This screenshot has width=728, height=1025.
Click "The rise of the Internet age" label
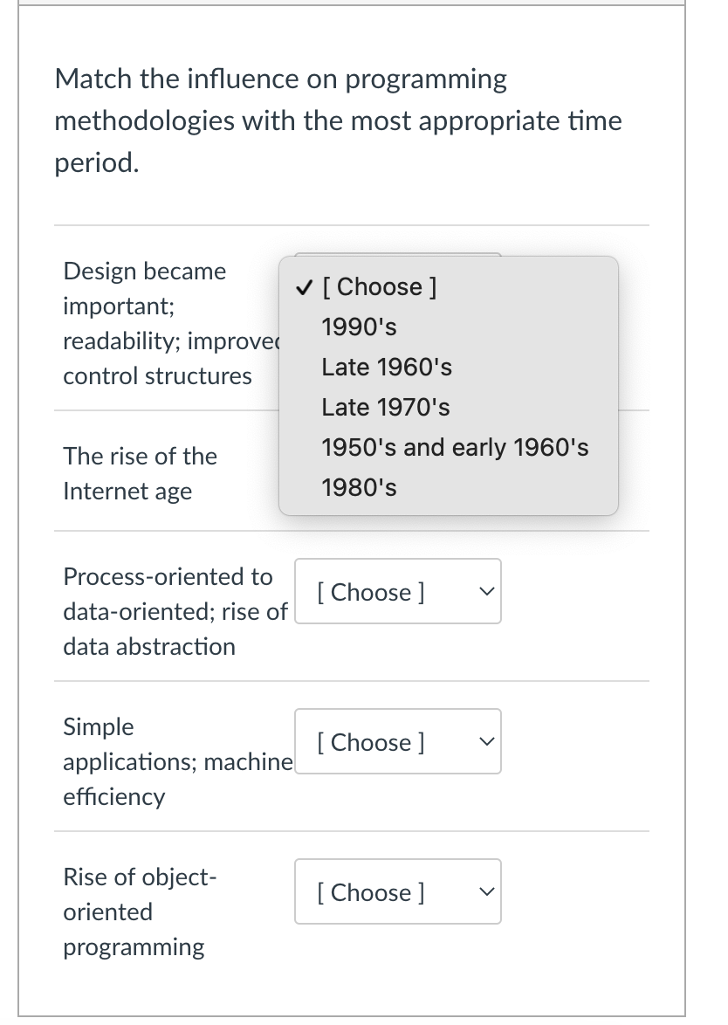click(140, 473)
